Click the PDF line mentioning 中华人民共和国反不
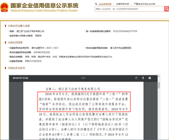169x140 pixels. coord(83,130)
